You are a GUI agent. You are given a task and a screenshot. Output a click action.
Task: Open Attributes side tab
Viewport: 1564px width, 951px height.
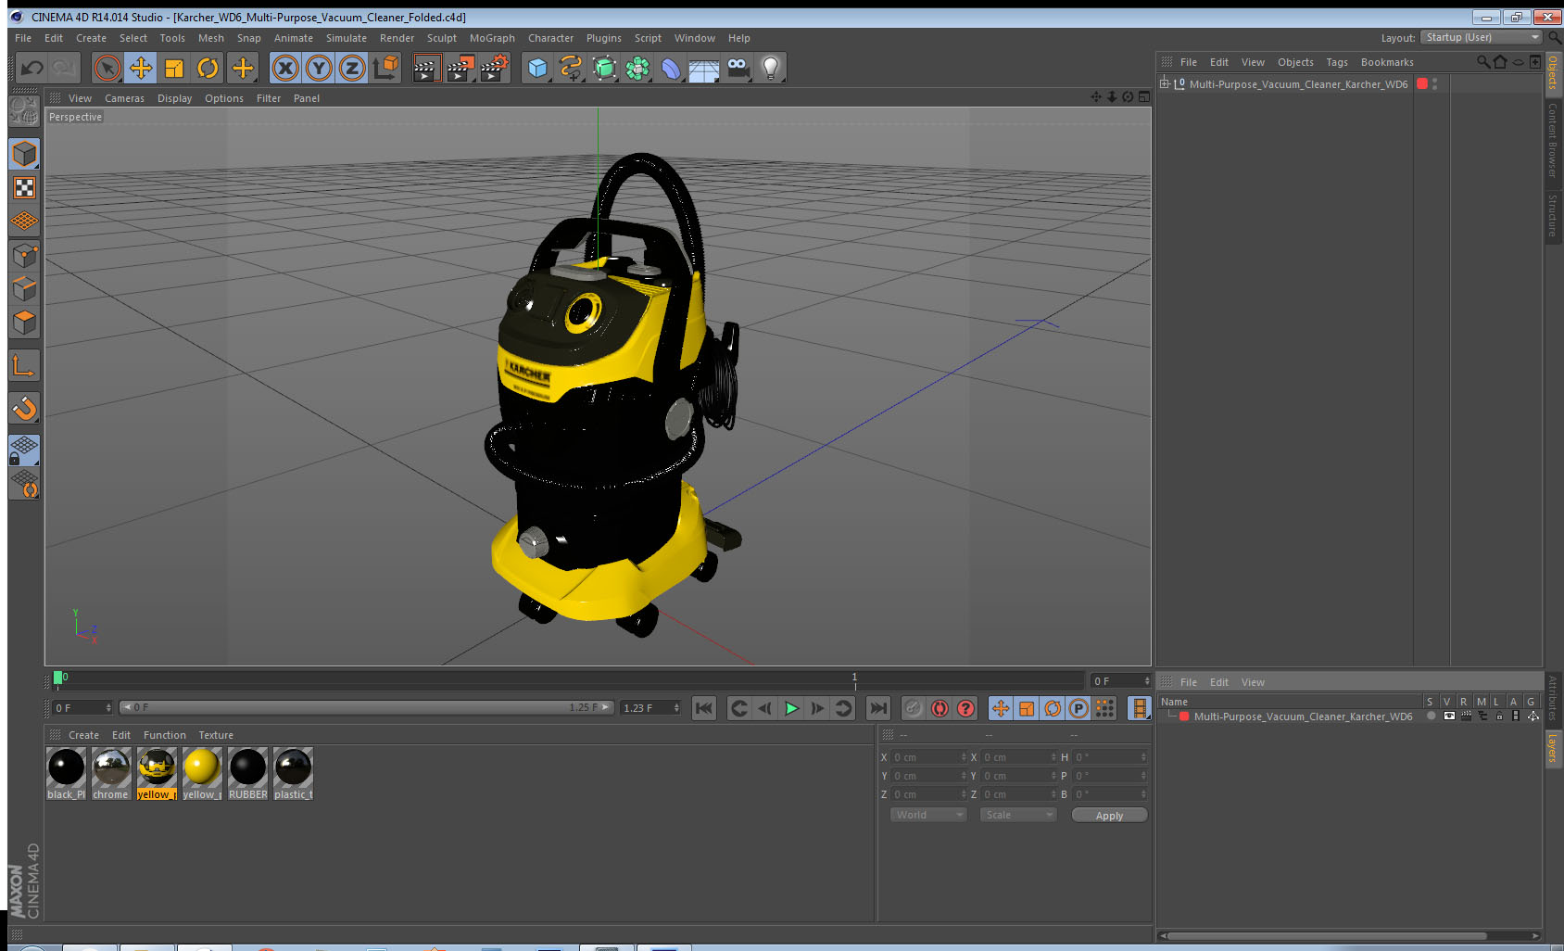point(1553,698)
